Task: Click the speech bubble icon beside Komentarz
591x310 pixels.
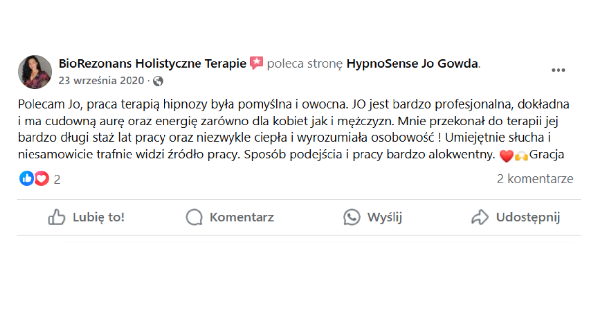Action: click(195, 217)
